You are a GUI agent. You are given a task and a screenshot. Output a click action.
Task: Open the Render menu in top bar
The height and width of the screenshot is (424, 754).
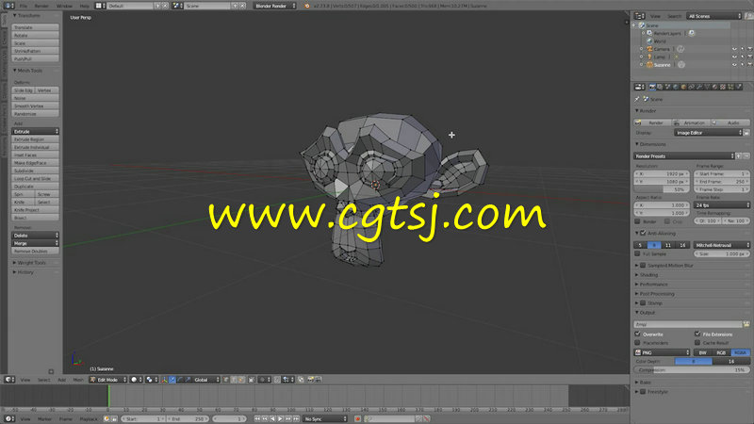pyautogui.click(x=41, y=6)
